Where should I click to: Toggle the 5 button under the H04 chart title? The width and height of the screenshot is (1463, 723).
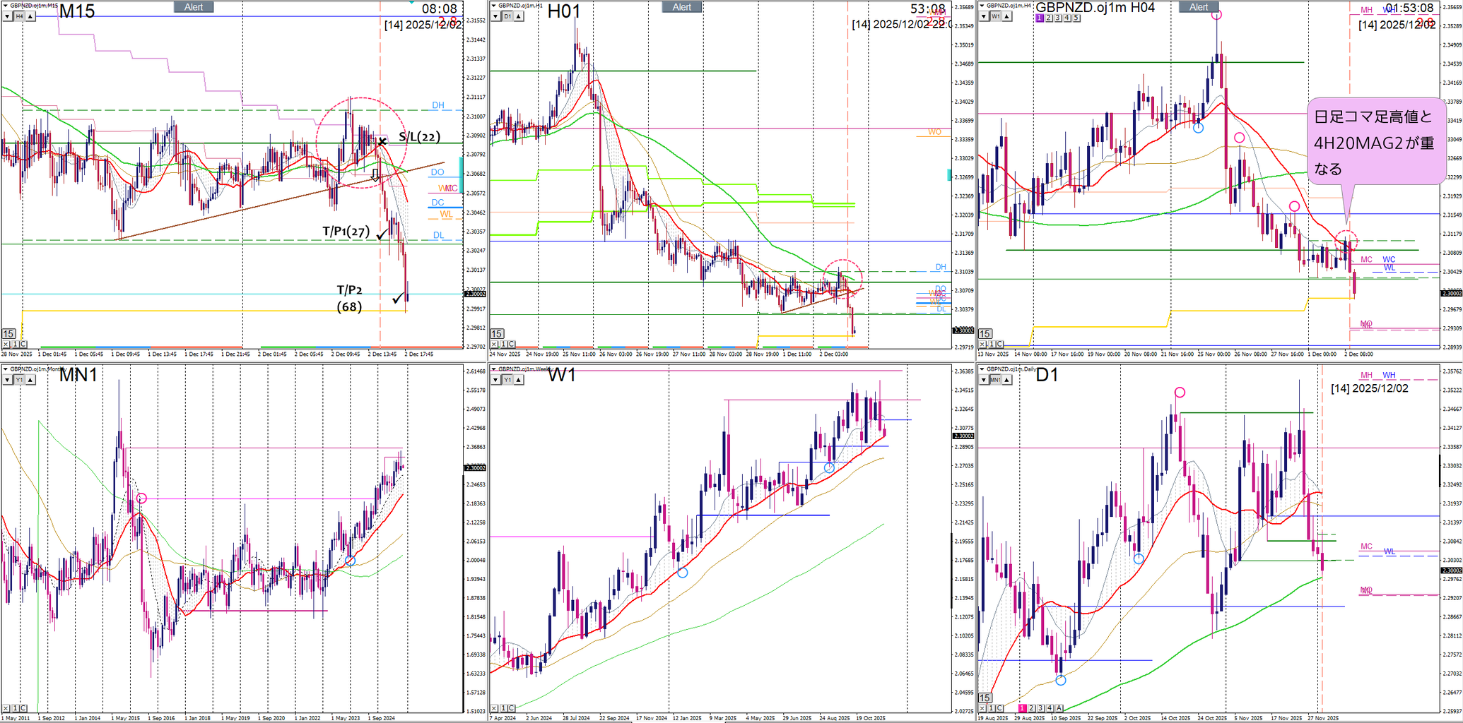pos(1076,18)
